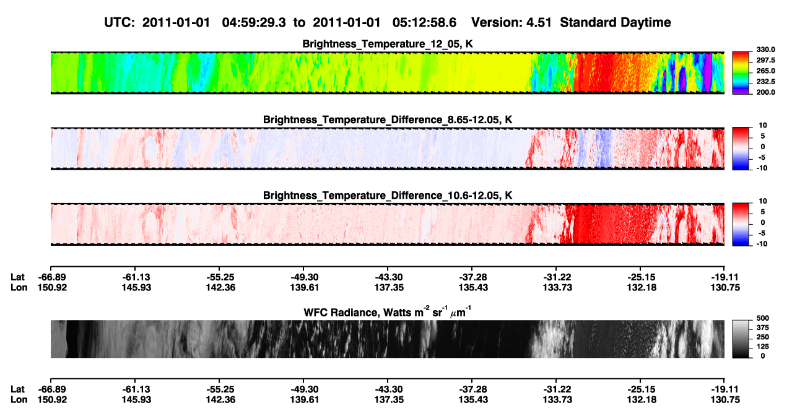
Task: Click the 'Brightness_Temperature_Difference_10.6-12.05, K' title
Action: tap(387, 195)
